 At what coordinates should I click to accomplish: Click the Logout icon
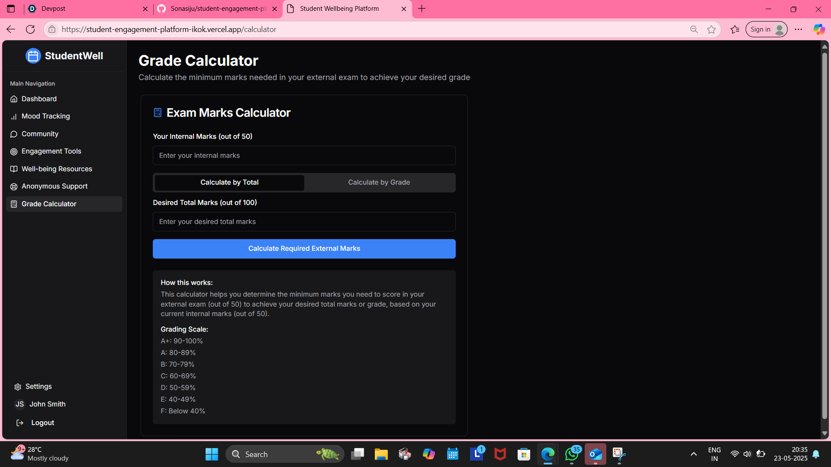20,423
